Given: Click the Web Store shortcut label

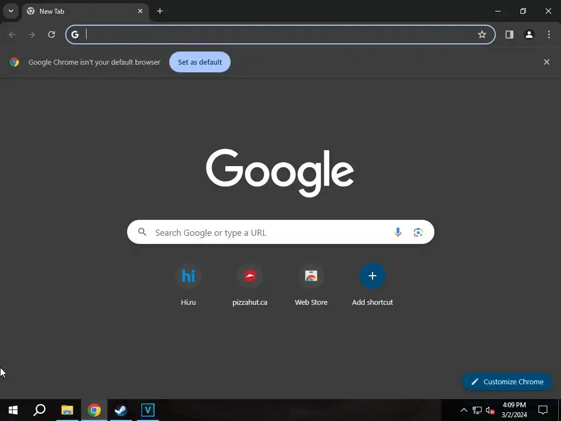Looking at the screenshot, I should [x=311, y=303].
